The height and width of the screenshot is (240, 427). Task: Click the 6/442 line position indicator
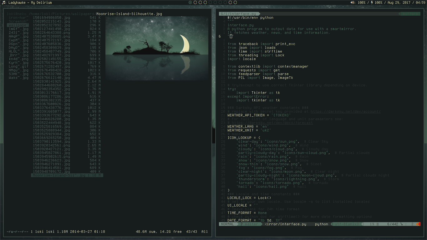pyautogui.click(x=393, y=224)
